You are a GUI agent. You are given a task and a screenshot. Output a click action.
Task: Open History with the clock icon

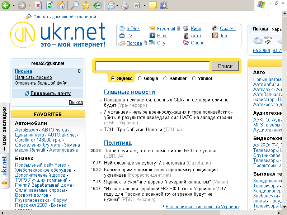(x=98, y=5)
